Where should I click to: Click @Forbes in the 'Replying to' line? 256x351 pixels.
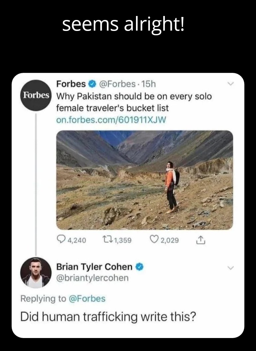point(87,298)
